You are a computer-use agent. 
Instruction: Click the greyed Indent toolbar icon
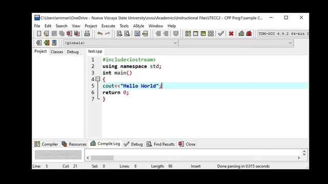pyautogui.click(x=158, y=34)
